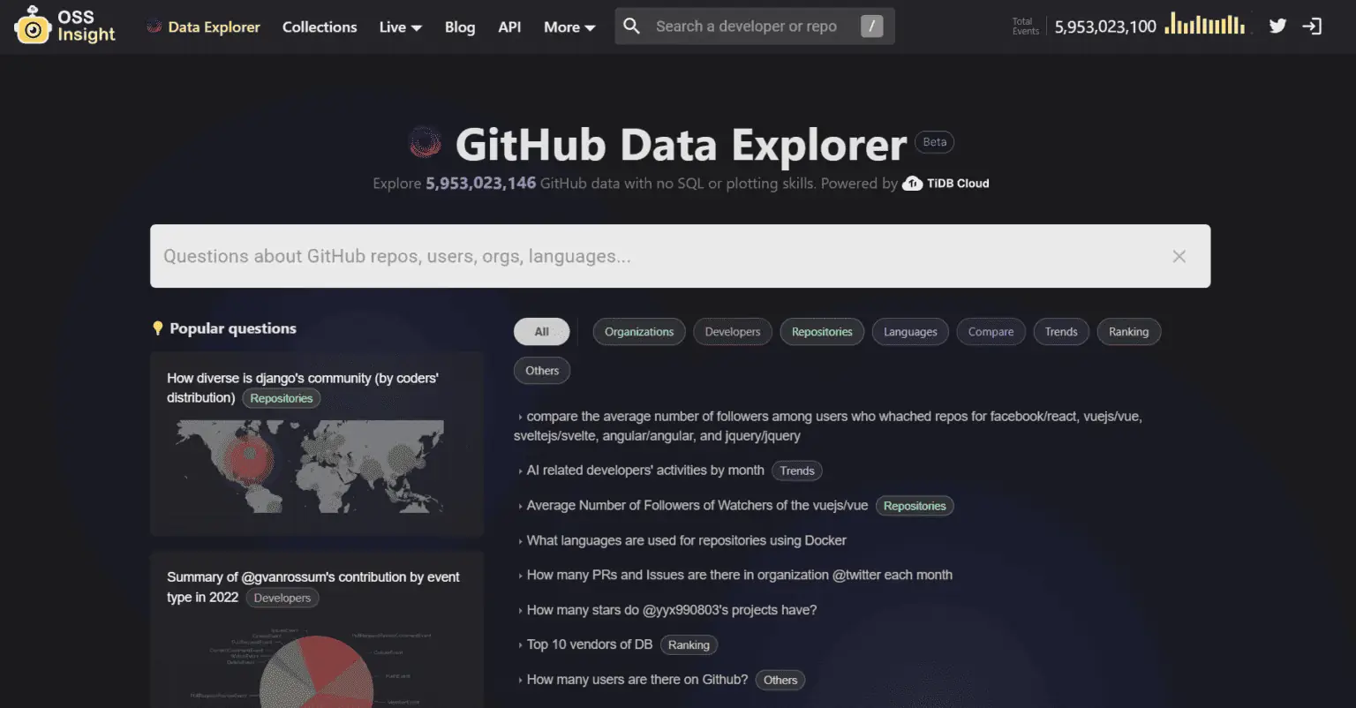This screenshot has height=708, width=1356.
Task: Click the GitHub questions input box
Action: (680, 256)
